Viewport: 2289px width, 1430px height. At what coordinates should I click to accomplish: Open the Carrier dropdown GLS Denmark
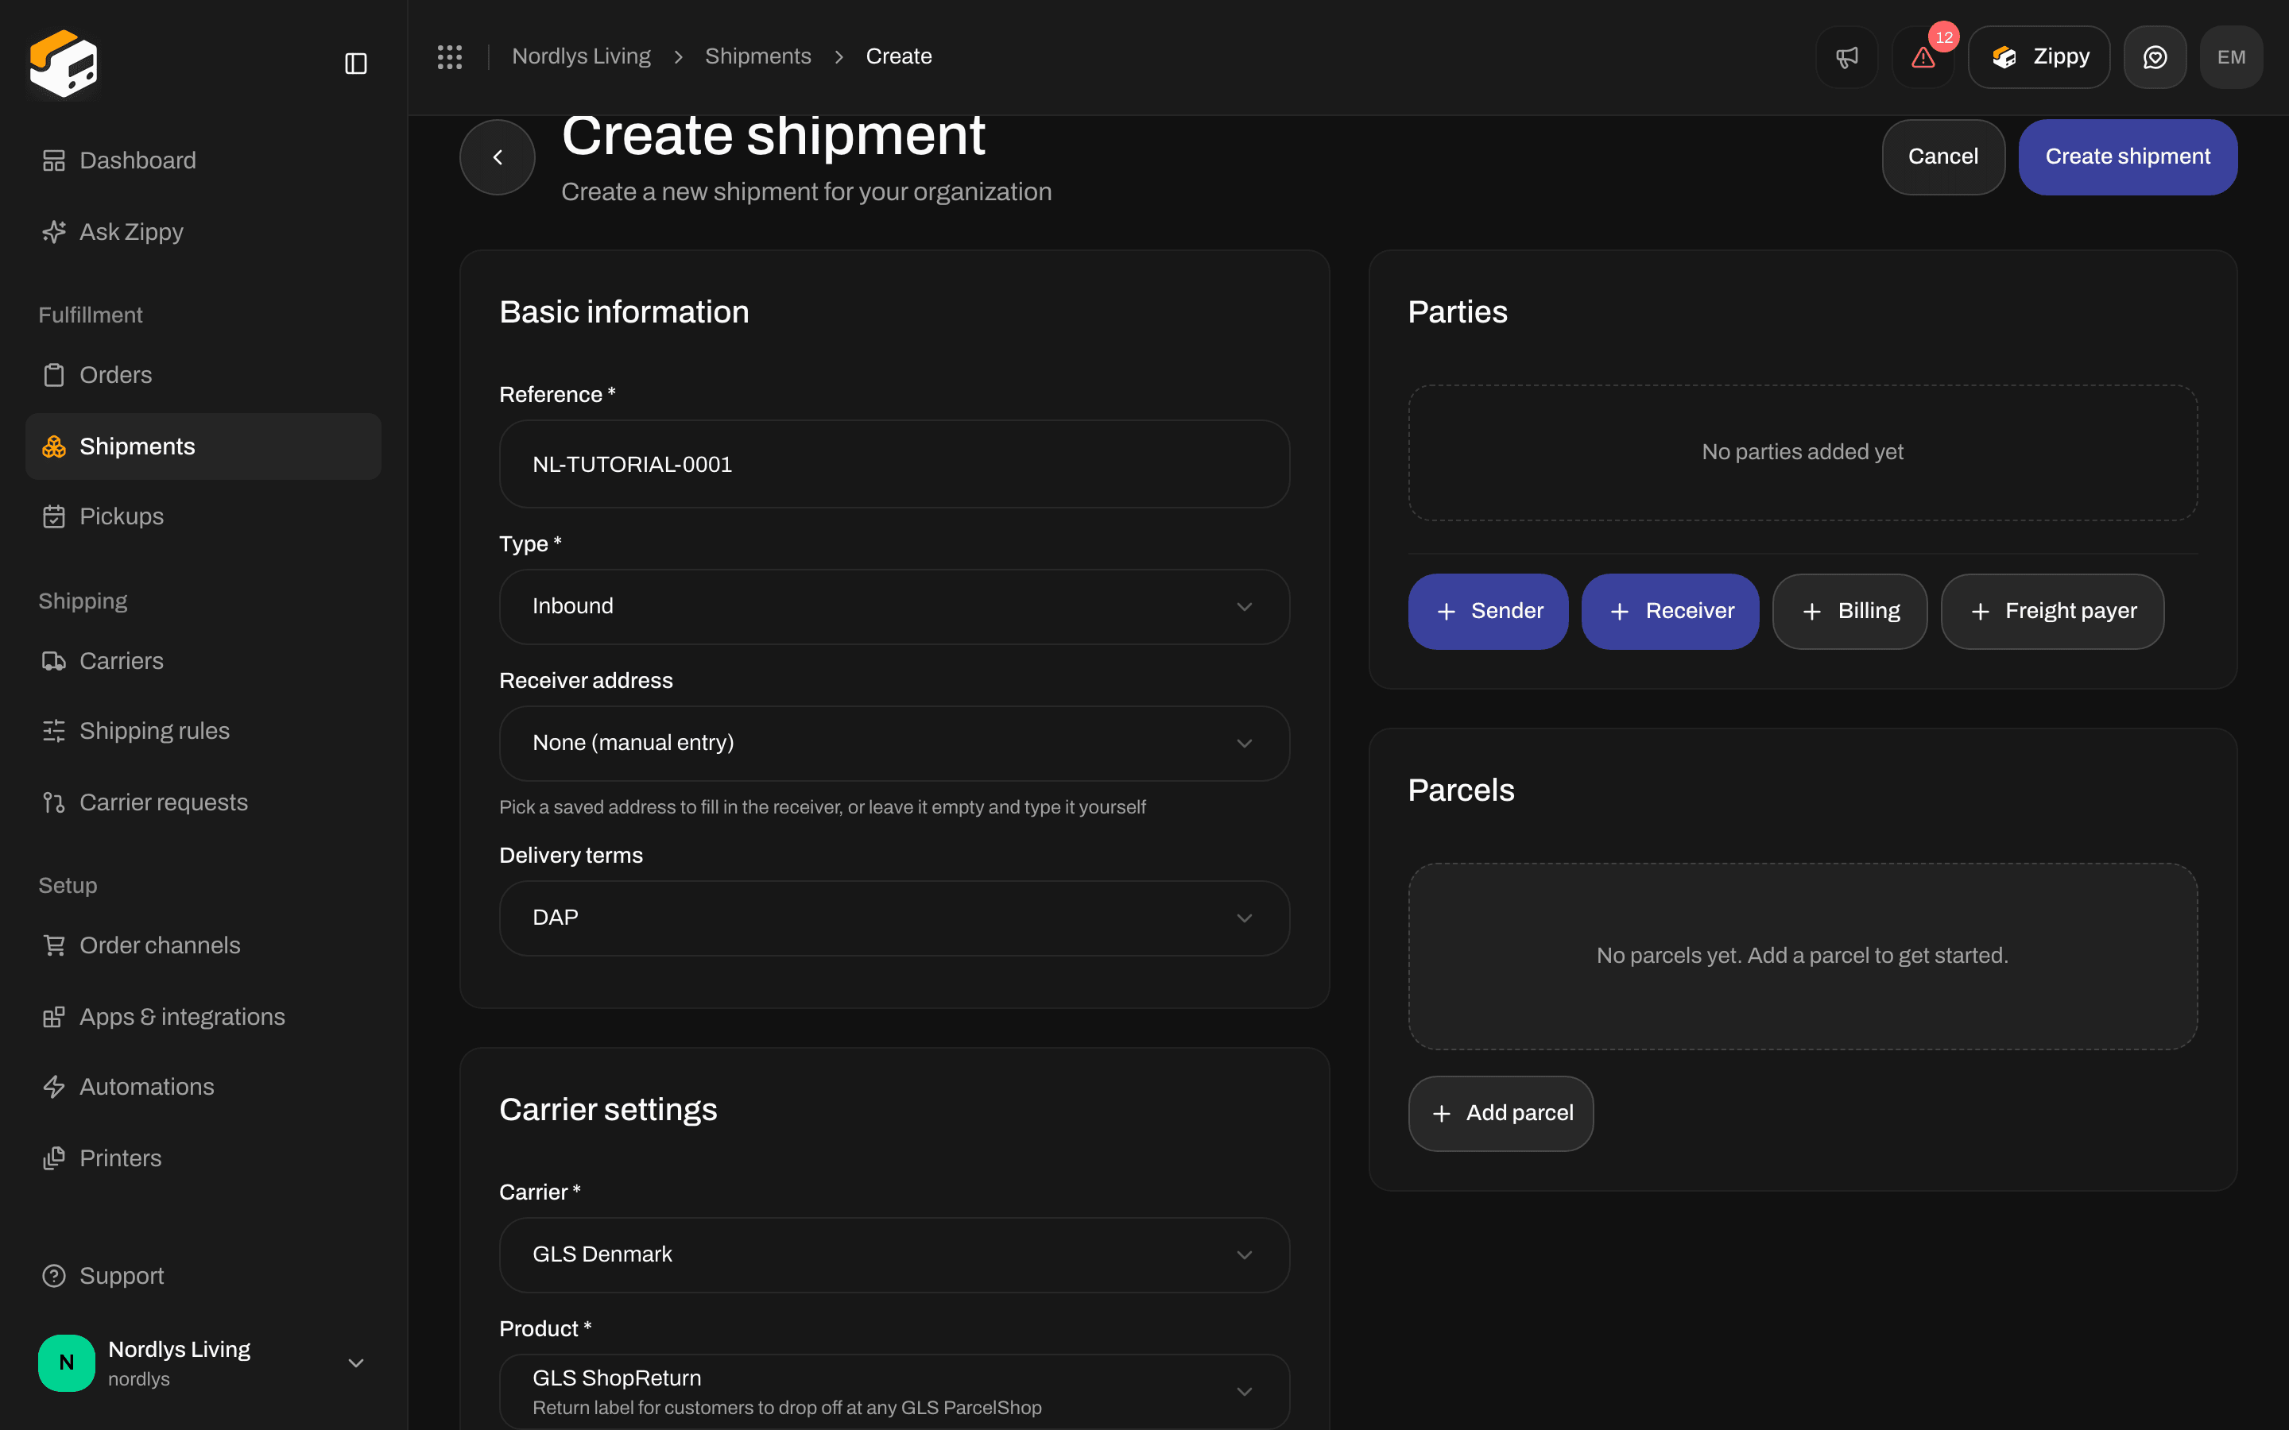click(x=894, y=1255)
